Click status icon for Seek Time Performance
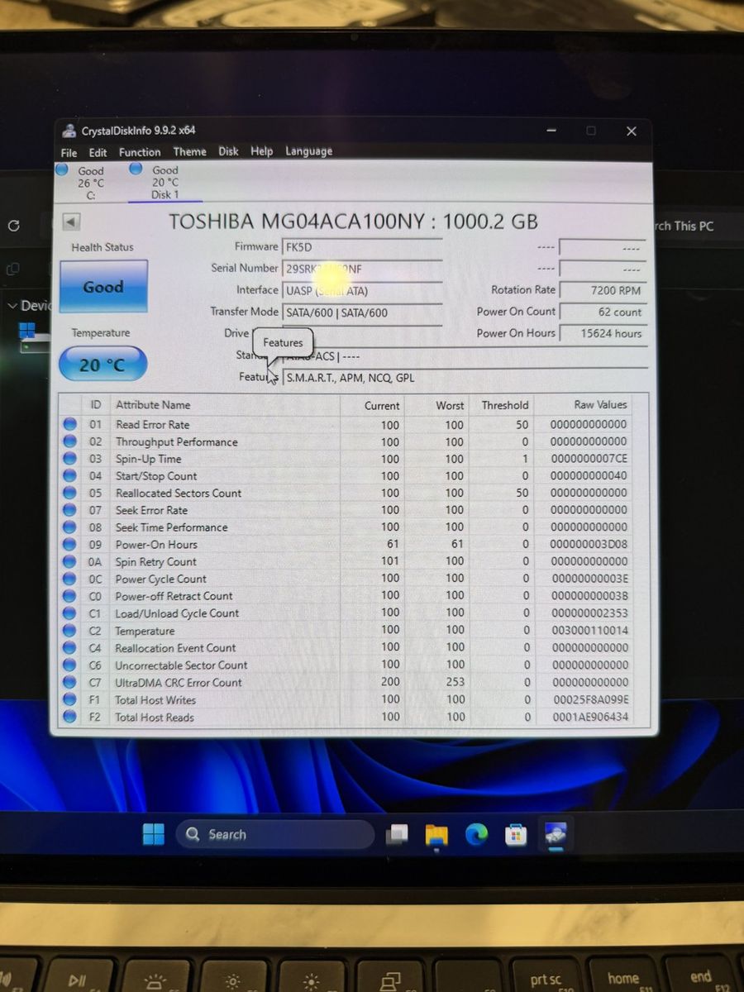The image size is (744, 992). pos(70,527)
